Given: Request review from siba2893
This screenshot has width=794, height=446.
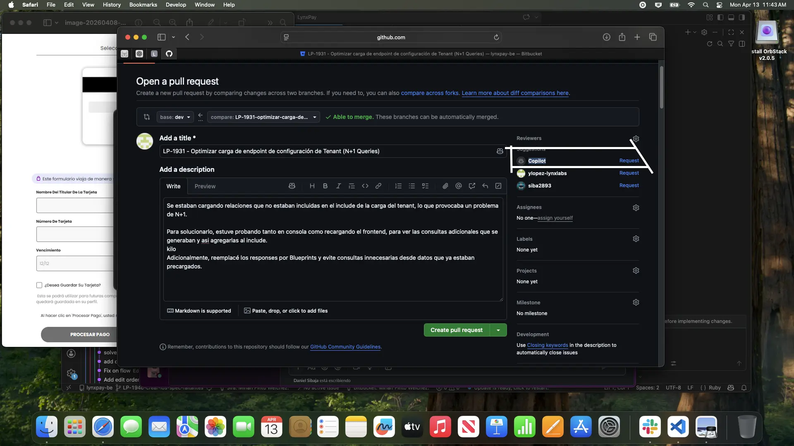Looking at the screenshot, I should pos(629,185).
